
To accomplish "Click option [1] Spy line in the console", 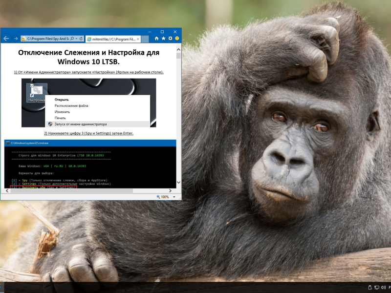I will (59, 180).
